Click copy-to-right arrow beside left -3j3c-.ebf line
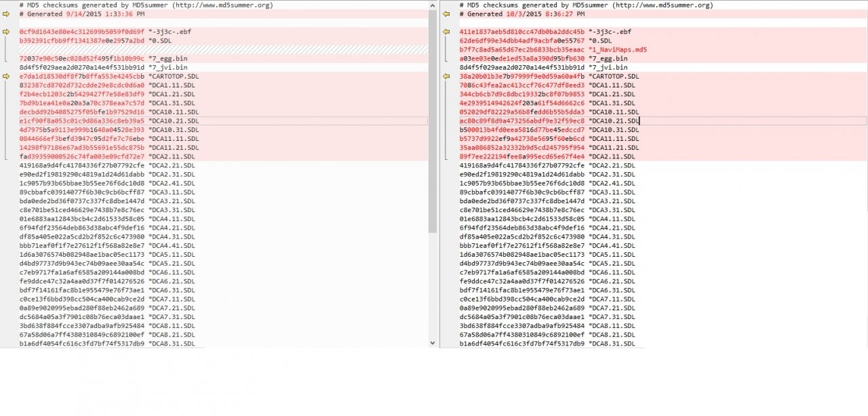 6,32
